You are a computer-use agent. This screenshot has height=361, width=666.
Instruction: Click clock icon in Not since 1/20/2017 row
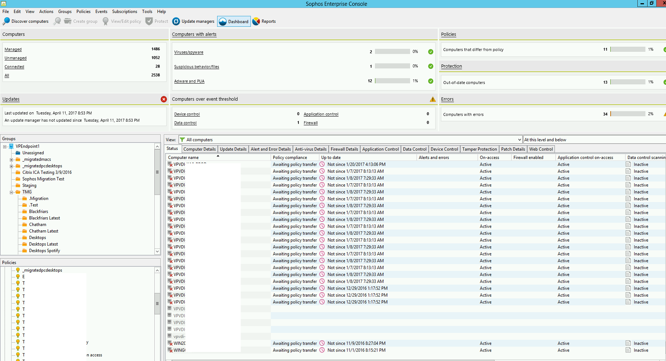pyautogui.click(x=322, y=164)
